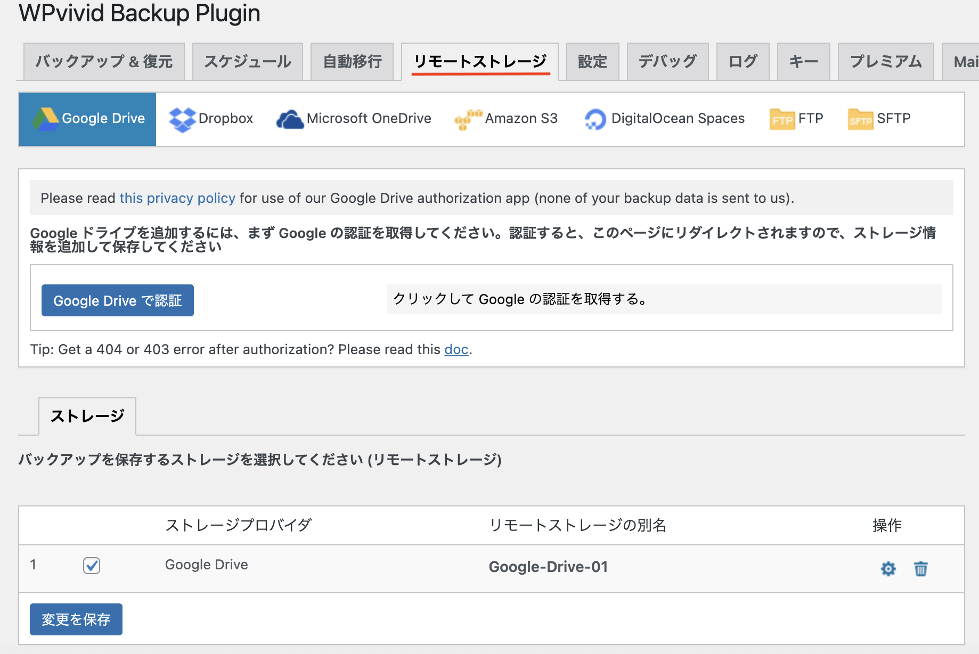This screenshot has height=654, width=979.
Task: Click the Google Drive provider cell
Action: (x=206, y=565)
